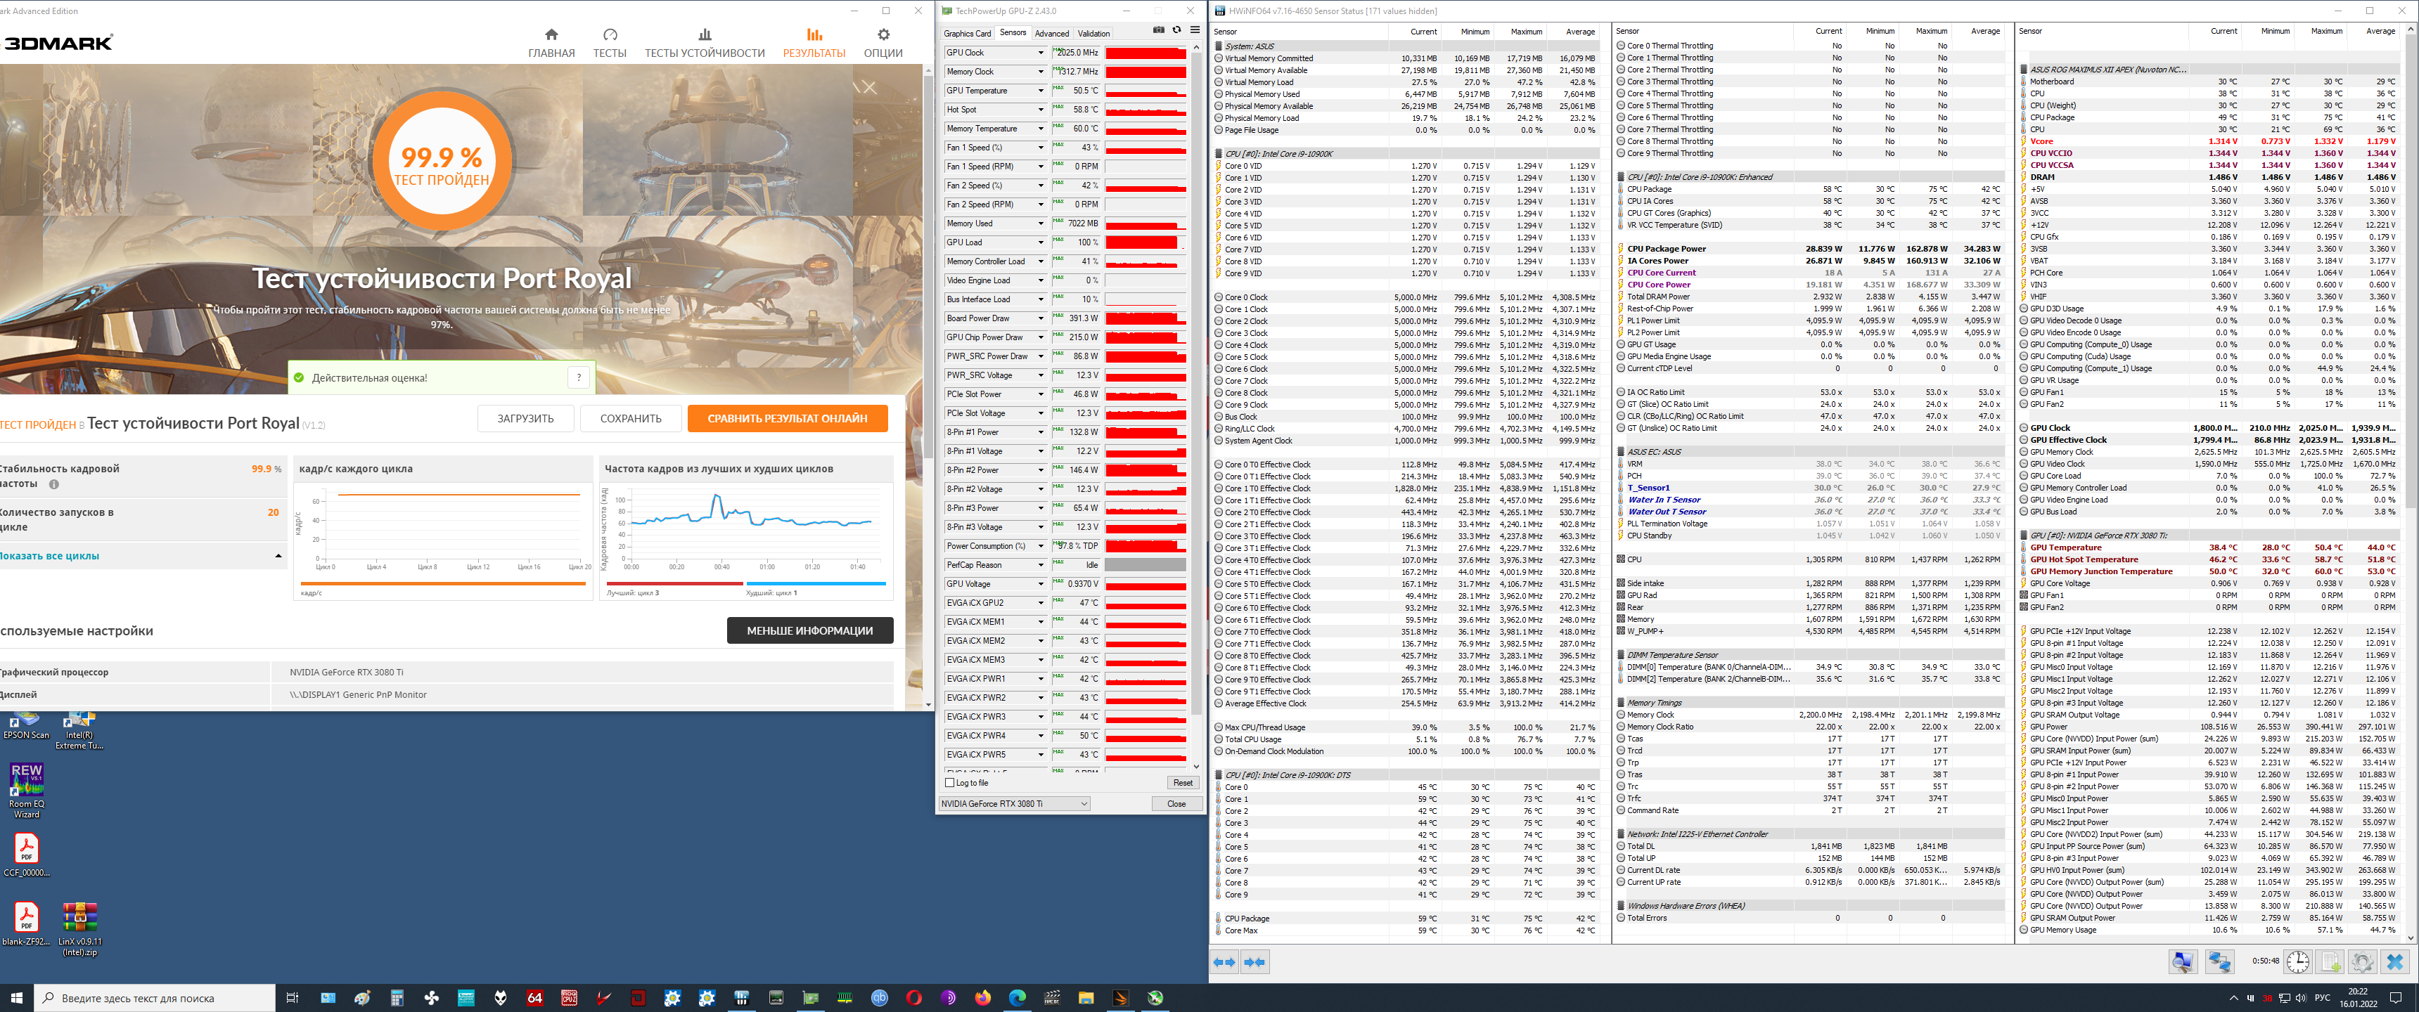Viewport: 2419px width, 1012px height.
Task: Open HWiNFO sensor settings gear icon
Action: (x=2363, y=962)
